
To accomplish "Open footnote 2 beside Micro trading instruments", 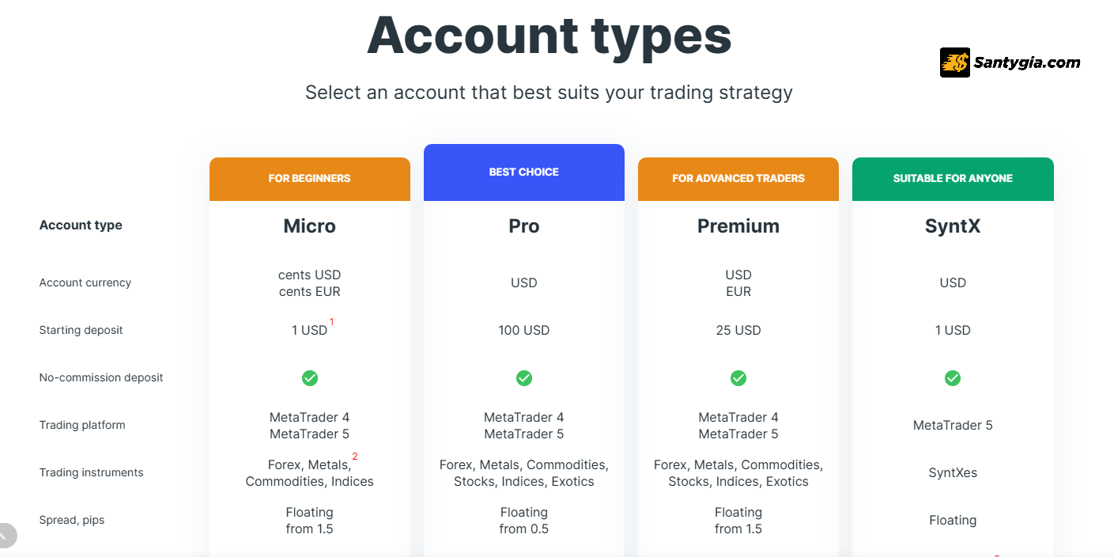I will tap(355, 457).
